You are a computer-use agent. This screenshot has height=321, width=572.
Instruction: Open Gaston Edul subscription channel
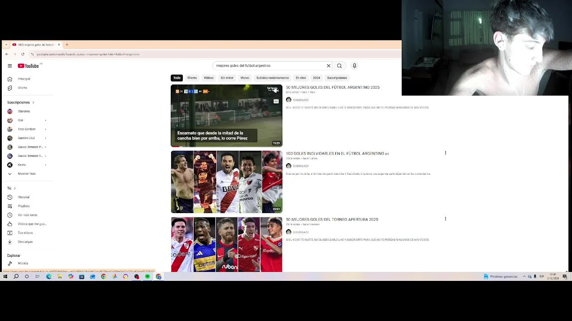[26, 138]
